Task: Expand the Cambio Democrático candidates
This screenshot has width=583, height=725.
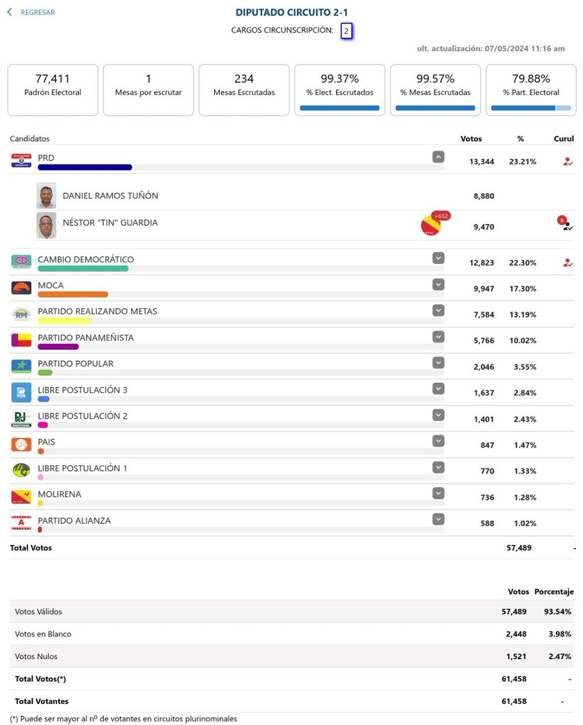Action: (x=439, y=258)
